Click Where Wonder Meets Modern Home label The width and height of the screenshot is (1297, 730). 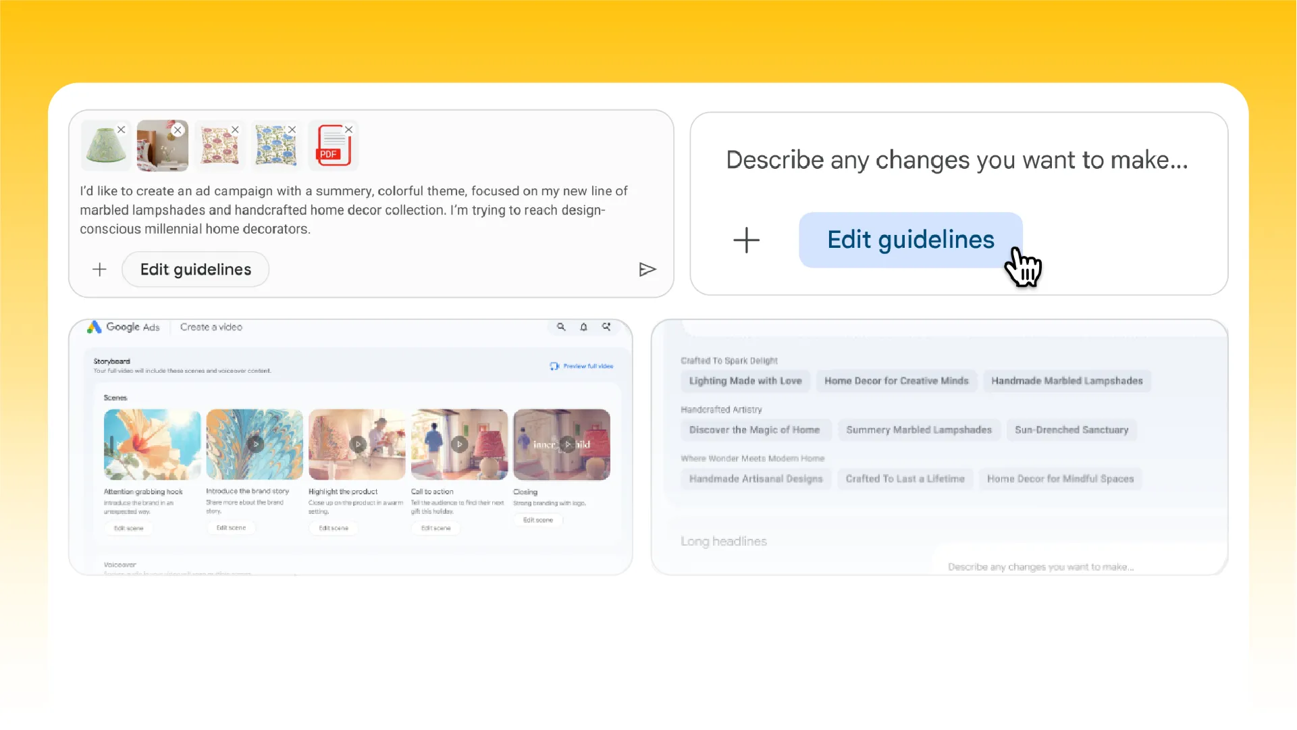pyautogui.click(x=753, y=459)
